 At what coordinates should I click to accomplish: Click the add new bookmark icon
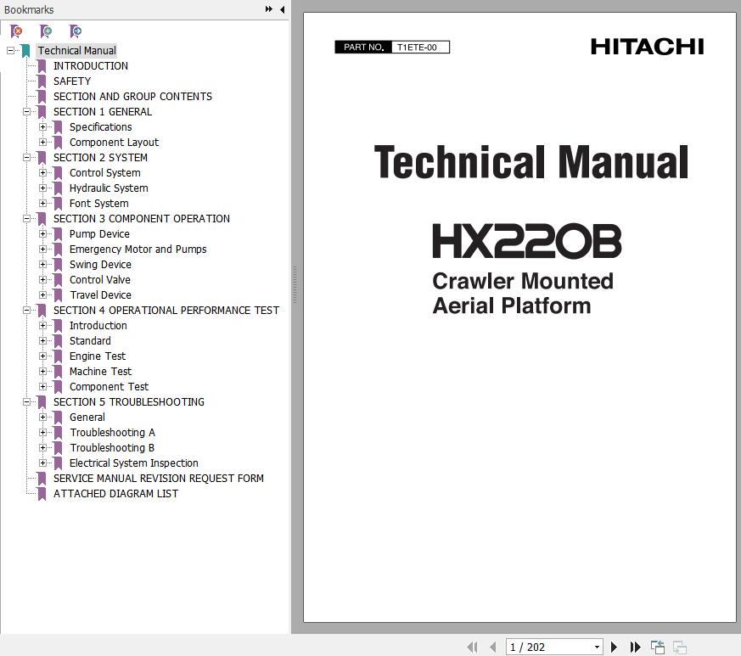click(x=46, y=31)
